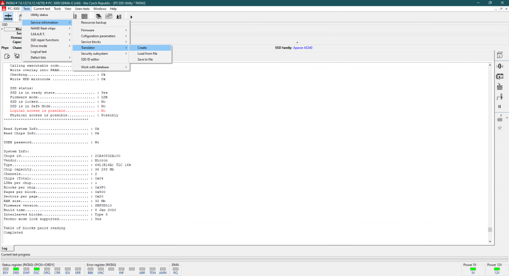Click the grid table icon in toolbar
Viewport: 509px width, 276px height.
85,17
